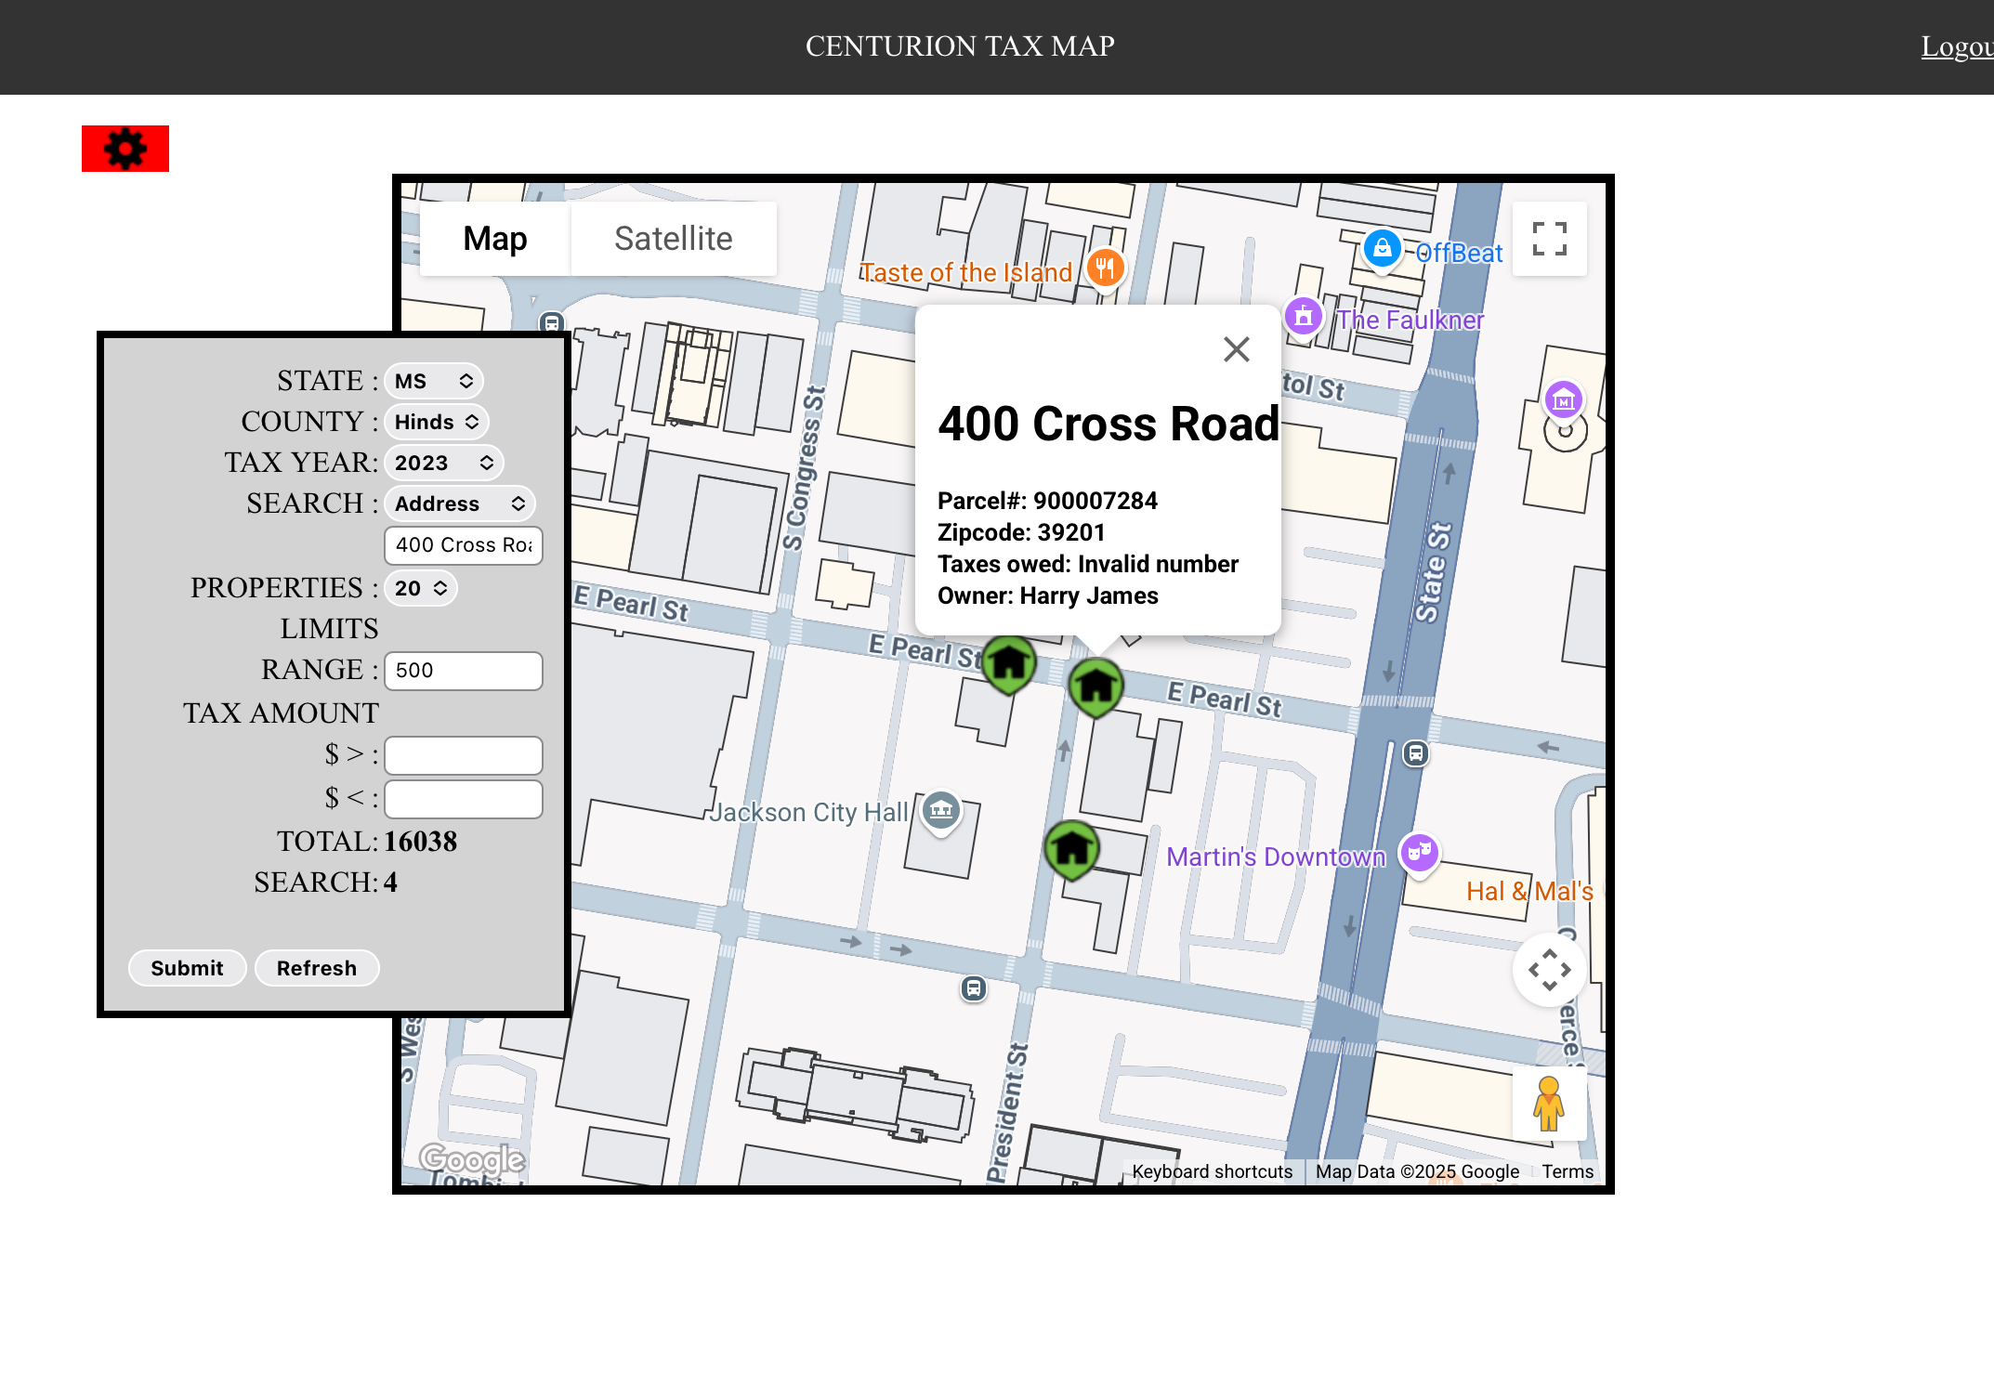Select the Map view tab
1994x1373 pixels.
495,239
